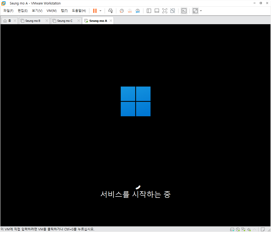Click the window resize grip corner

tap(269, 230)
